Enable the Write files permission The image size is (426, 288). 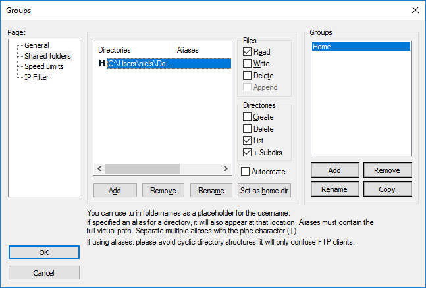click(x=248, y=64)
